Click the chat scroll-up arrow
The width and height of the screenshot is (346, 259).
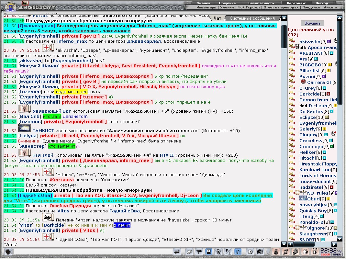284,18
